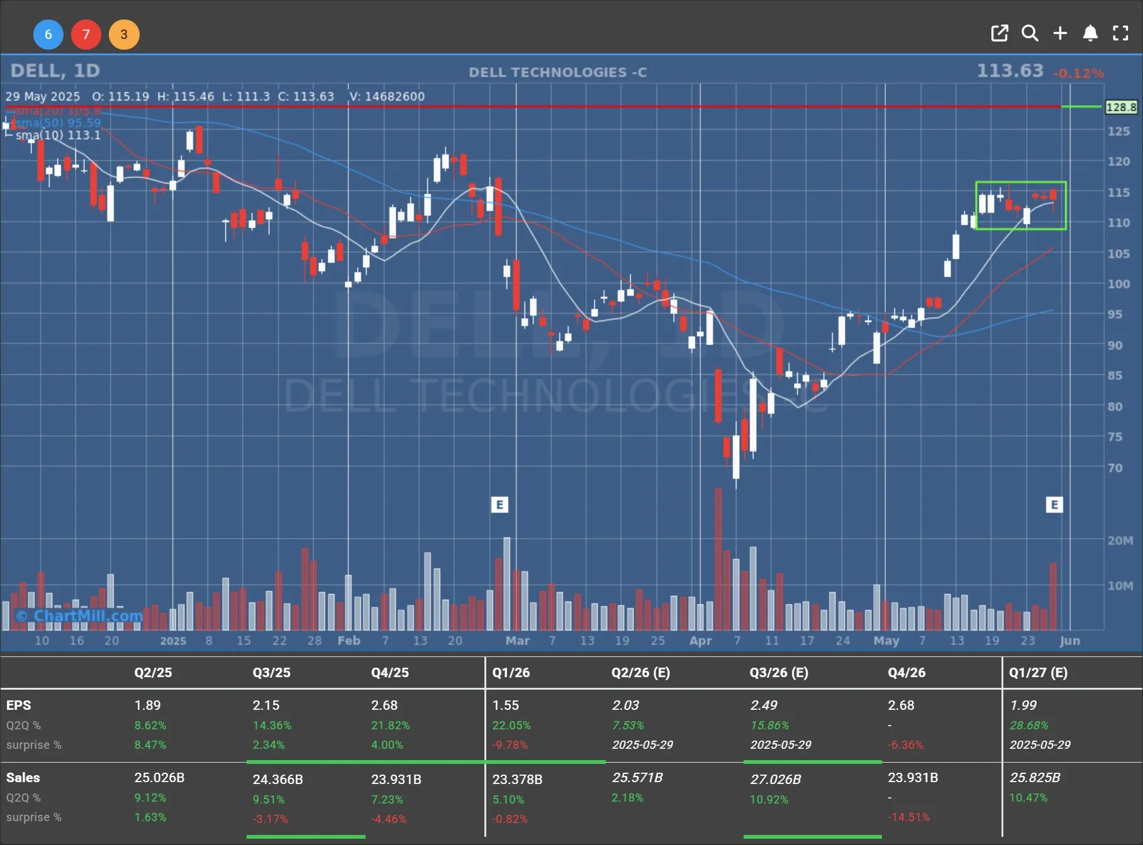Click the plus add icon
Screen dimensions: 1143x845
point(1060,33)
